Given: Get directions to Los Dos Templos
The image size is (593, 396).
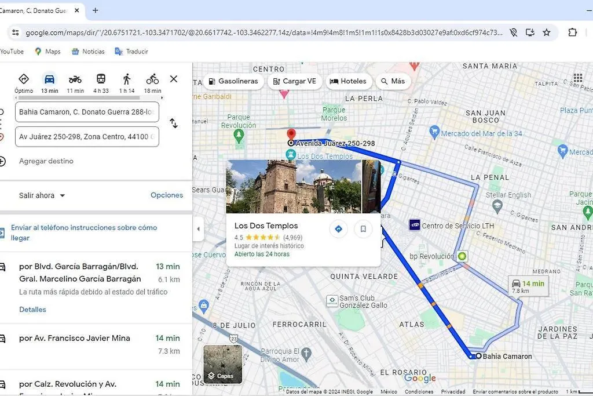Looking at the screenshot, I should (338, 229).
